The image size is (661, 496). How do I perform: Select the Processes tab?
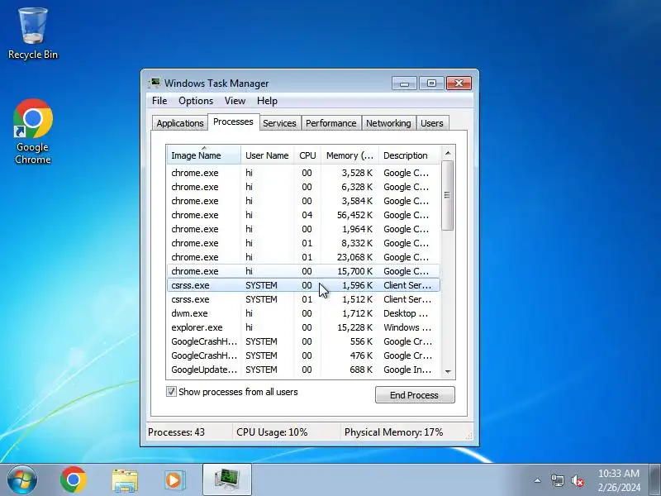233,122
